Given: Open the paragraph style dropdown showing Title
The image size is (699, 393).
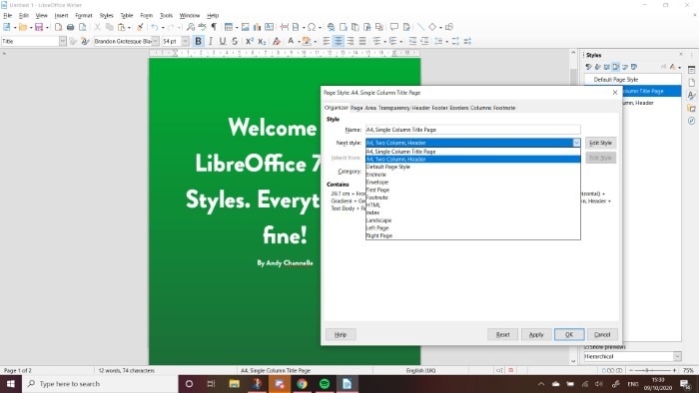Looking at the screenshot, I should (x=62, y=41).
